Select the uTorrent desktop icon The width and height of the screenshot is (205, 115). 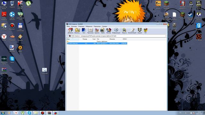[29, 4]
